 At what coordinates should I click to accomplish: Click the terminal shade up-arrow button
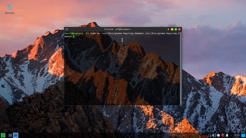[168, 29]
